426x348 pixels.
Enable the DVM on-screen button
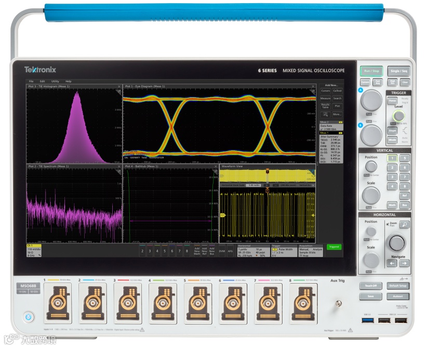pos(222,251)
